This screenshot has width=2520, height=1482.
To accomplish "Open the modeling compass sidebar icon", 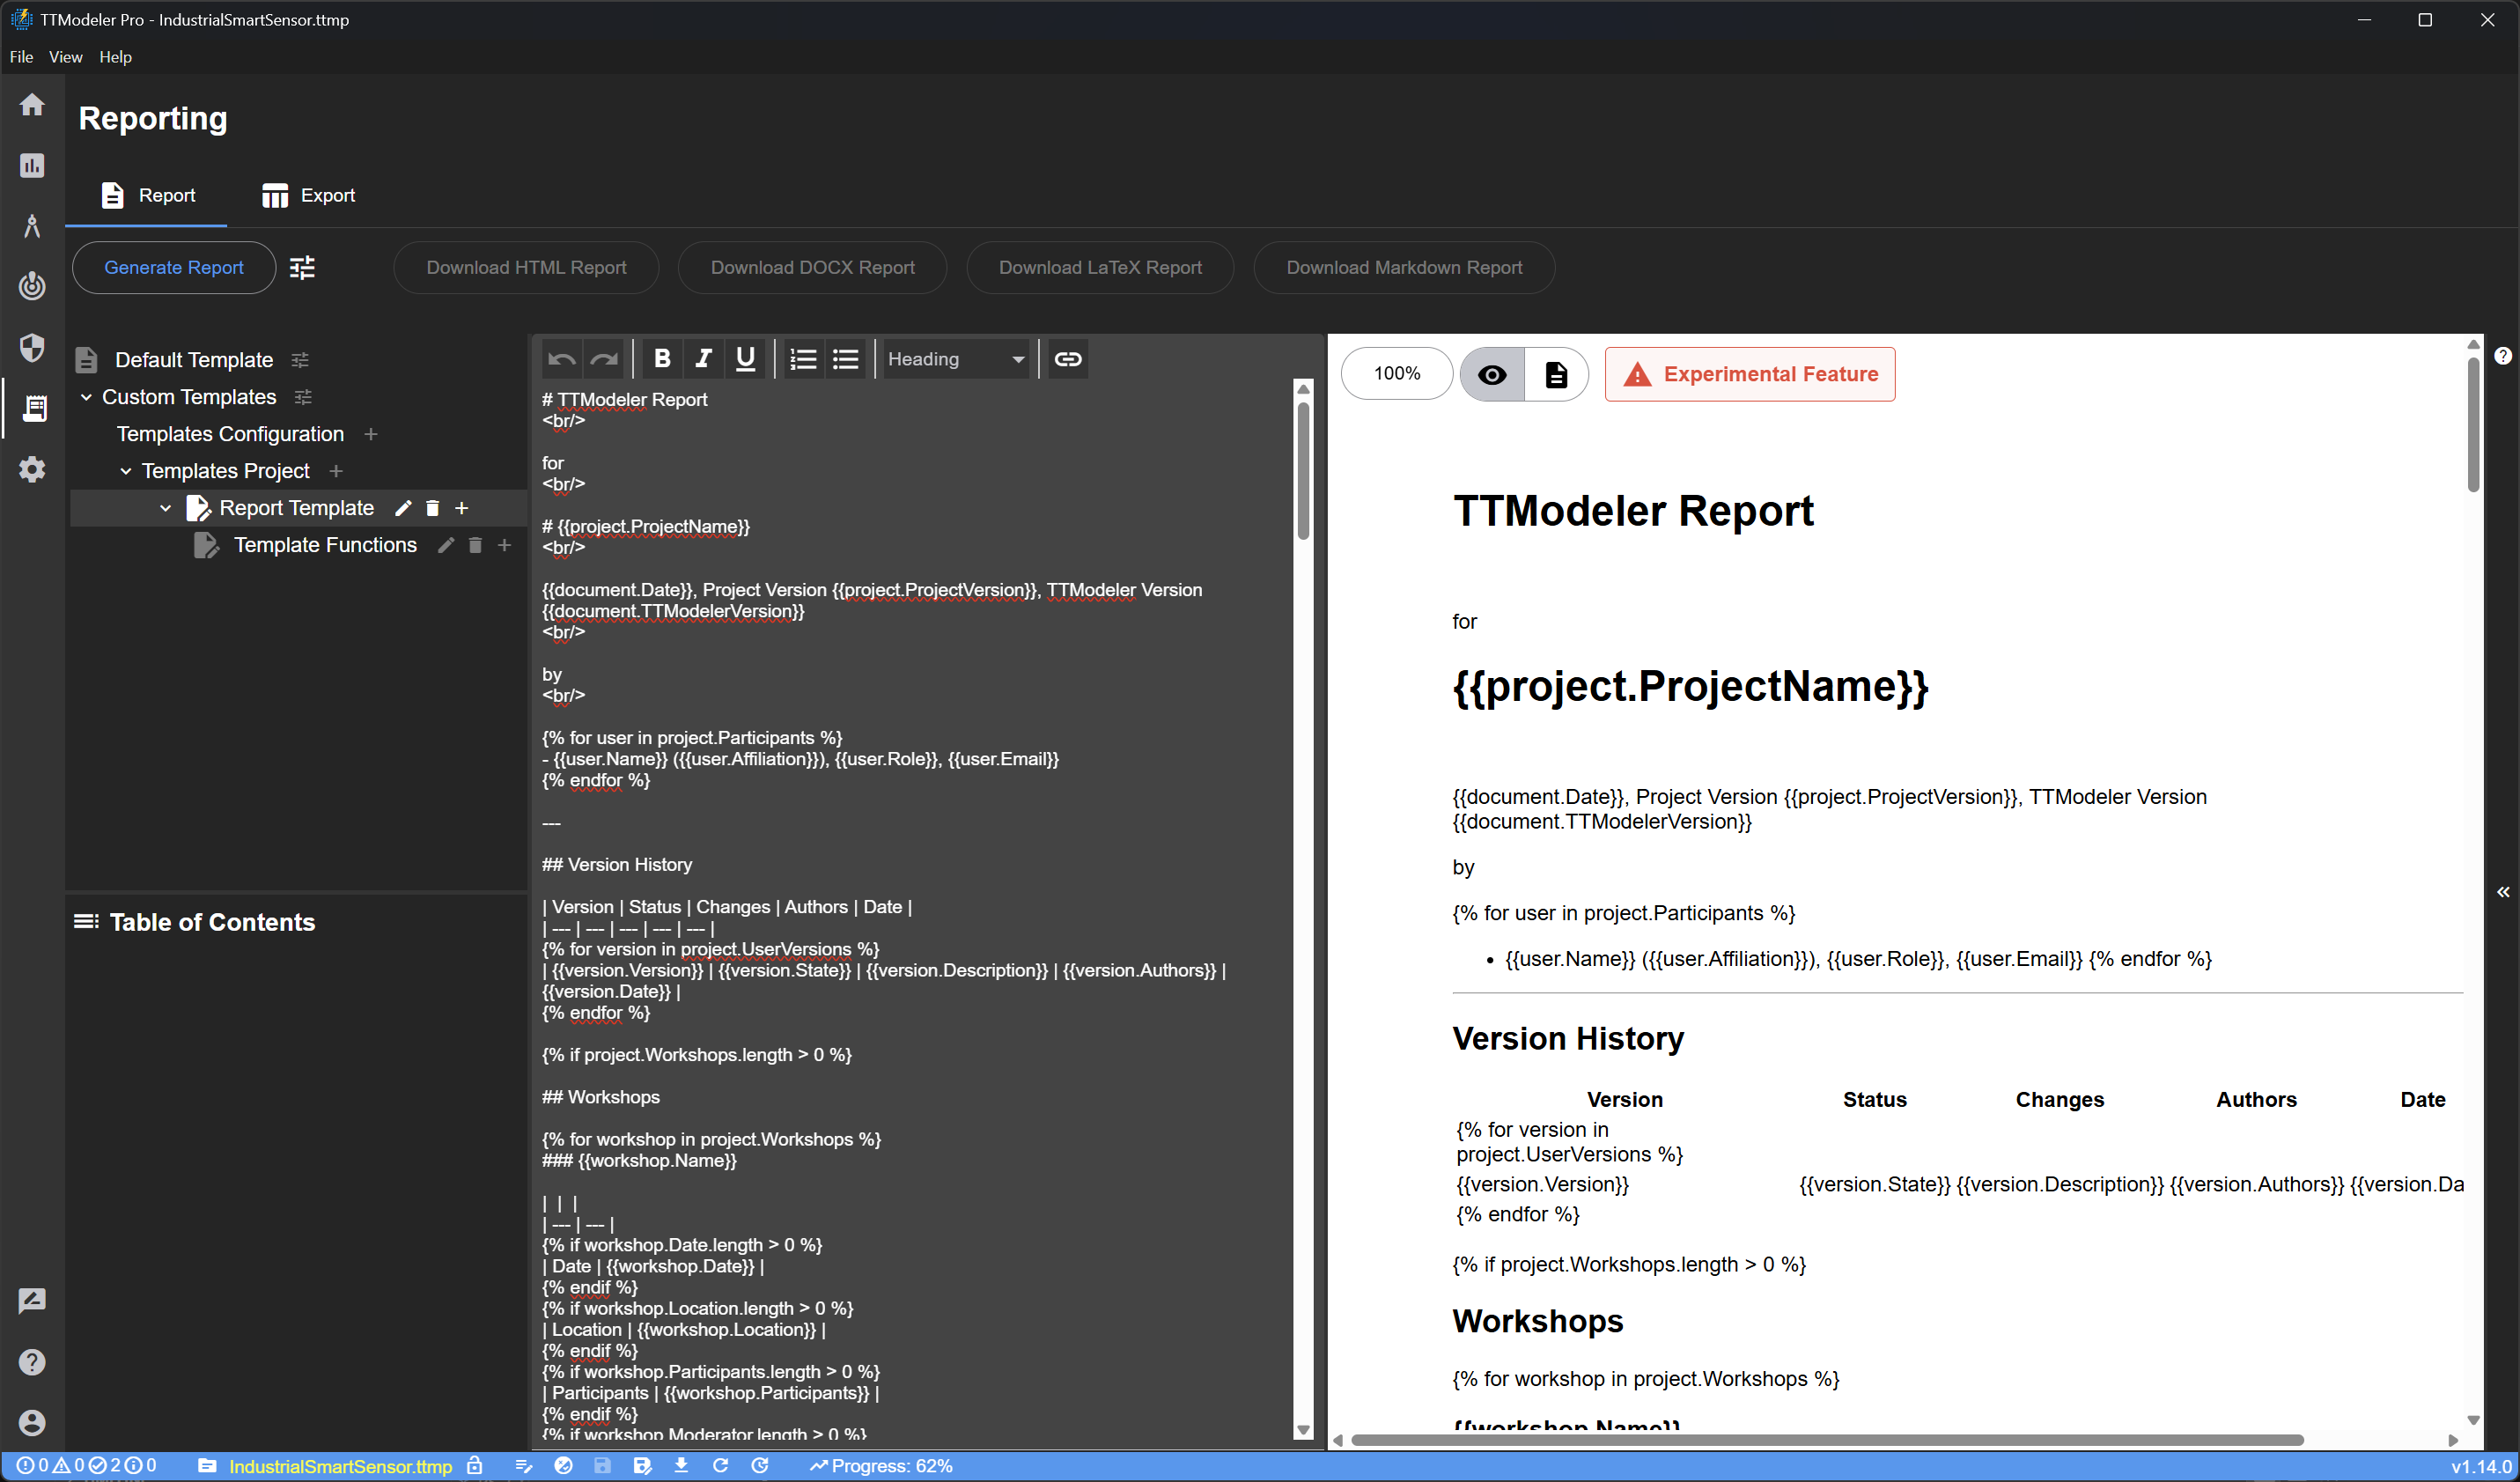I will [32, 226].
